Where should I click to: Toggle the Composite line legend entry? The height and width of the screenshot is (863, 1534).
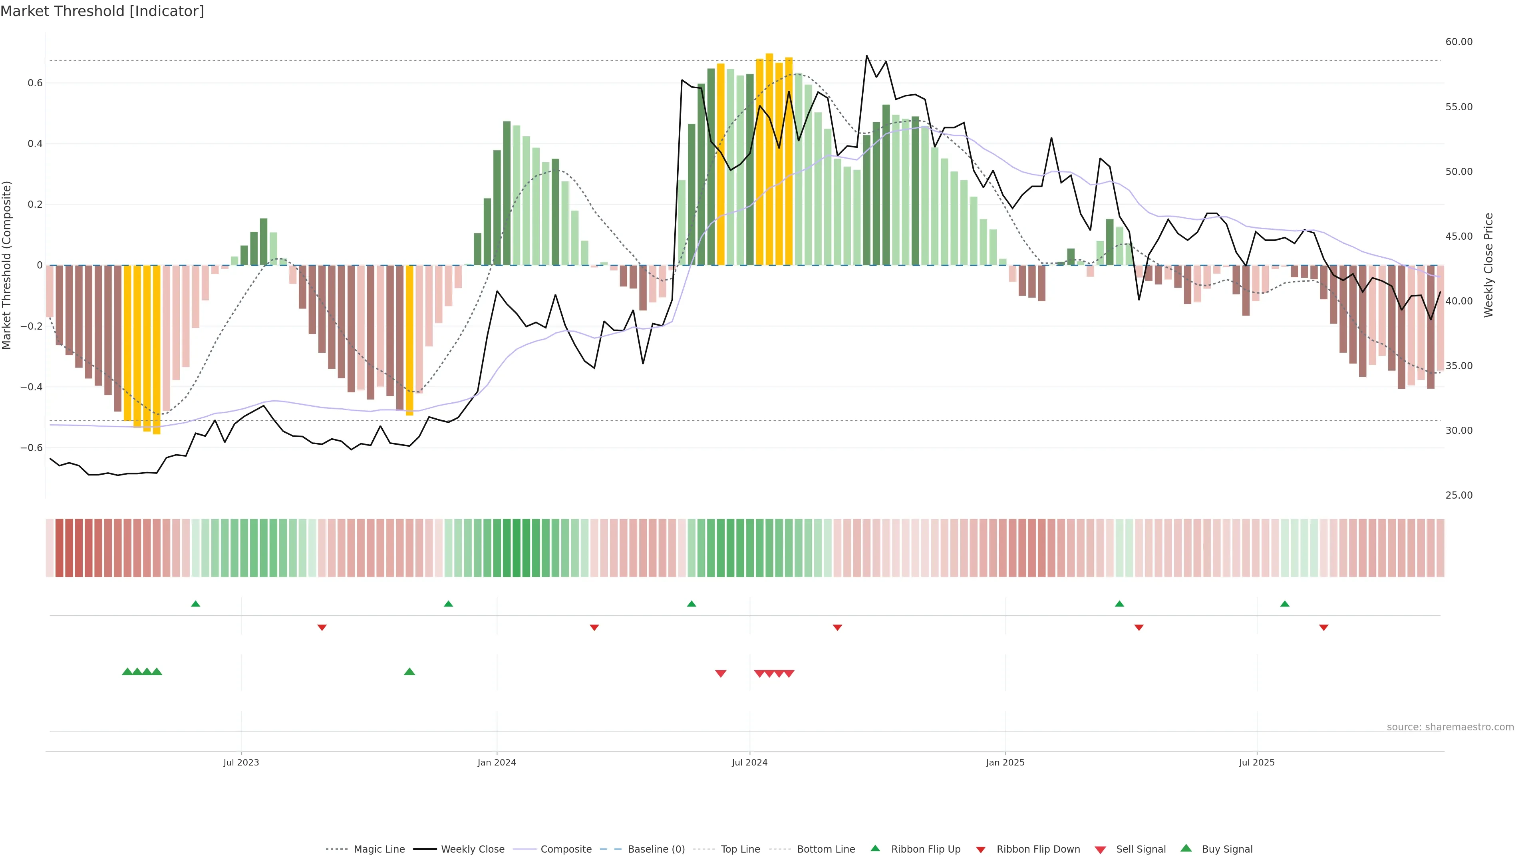(566, 849)
